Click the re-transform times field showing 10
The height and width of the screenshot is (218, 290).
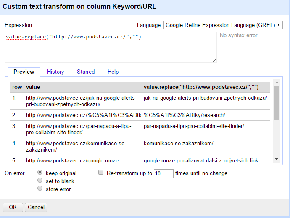163,173
